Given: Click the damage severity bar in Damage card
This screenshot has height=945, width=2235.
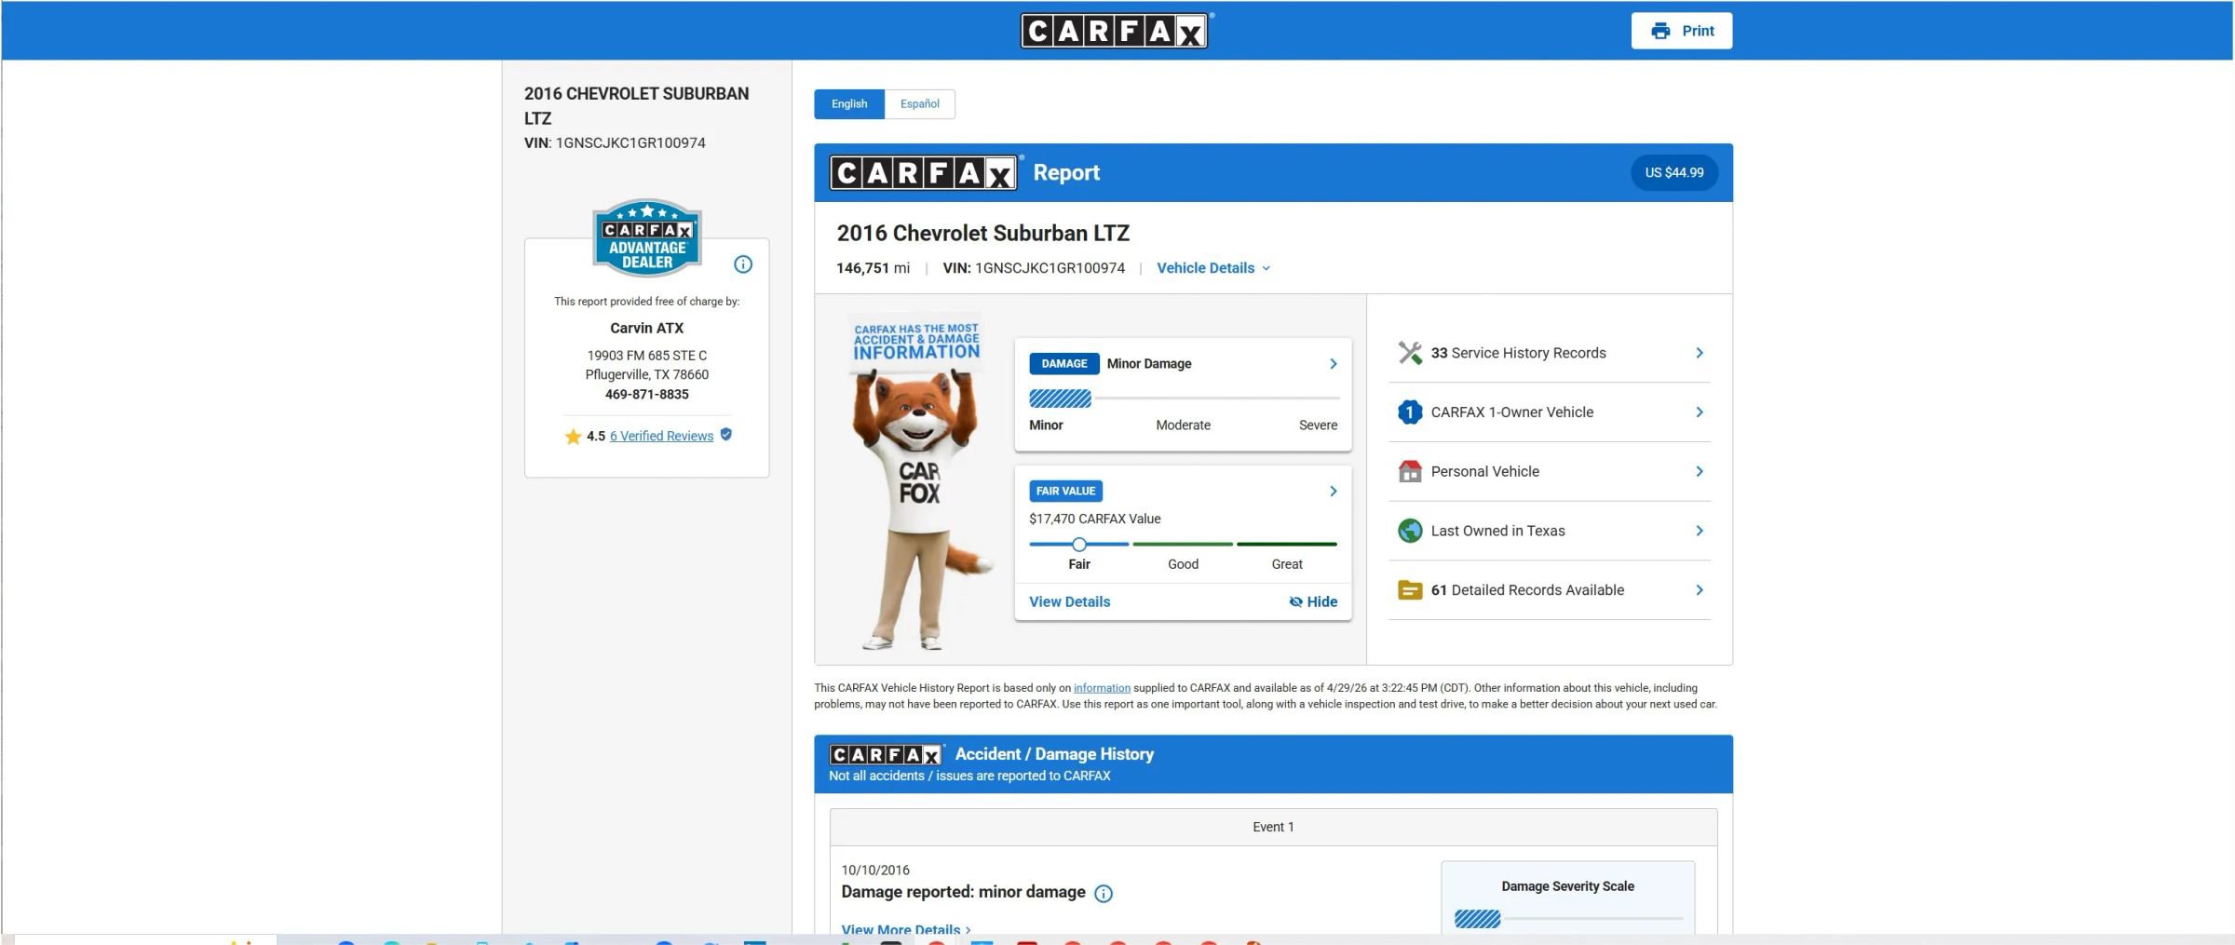Looking at the screenshot, I should 1185,398.
